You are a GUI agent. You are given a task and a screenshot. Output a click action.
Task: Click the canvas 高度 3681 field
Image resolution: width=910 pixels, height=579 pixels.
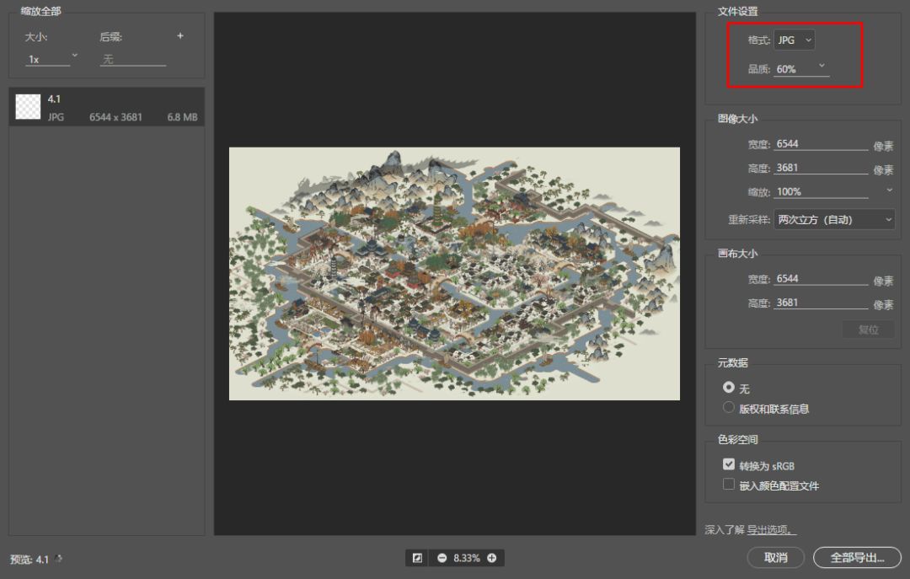pyautogui.click(x=821, y=303)
